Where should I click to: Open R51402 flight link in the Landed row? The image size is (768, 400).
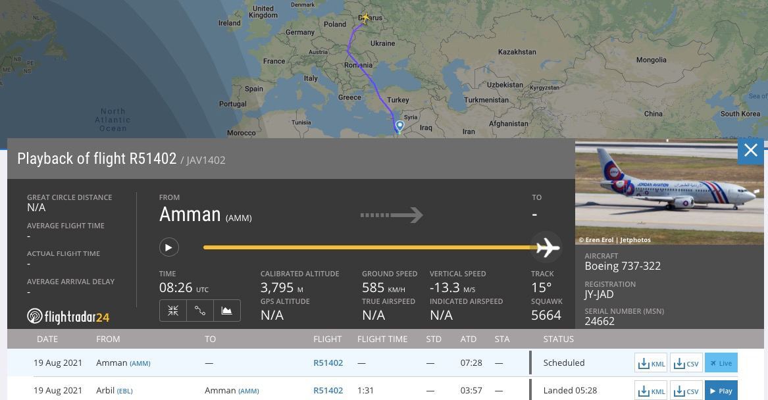click(x=328, y=390)
